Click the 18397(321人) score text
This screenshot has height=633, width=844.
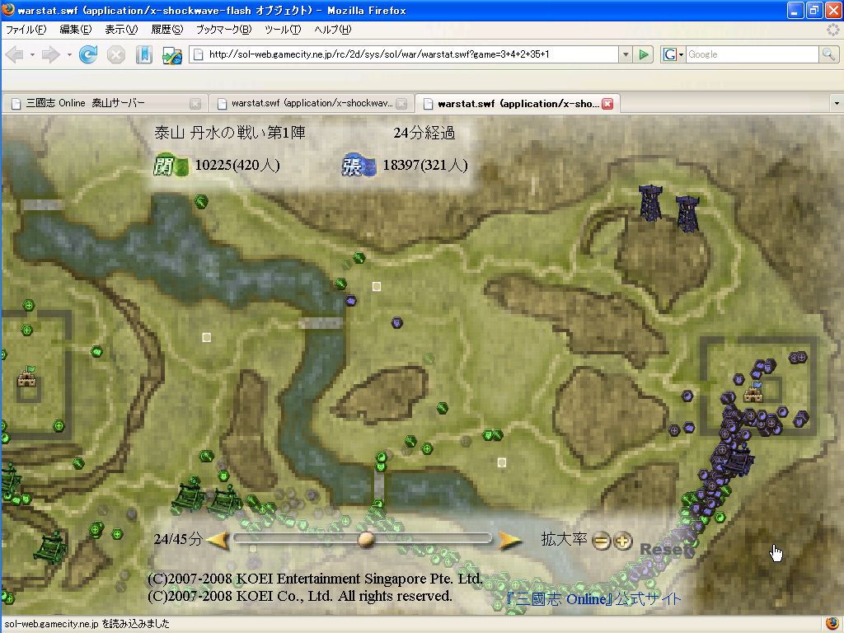[425, 165]
